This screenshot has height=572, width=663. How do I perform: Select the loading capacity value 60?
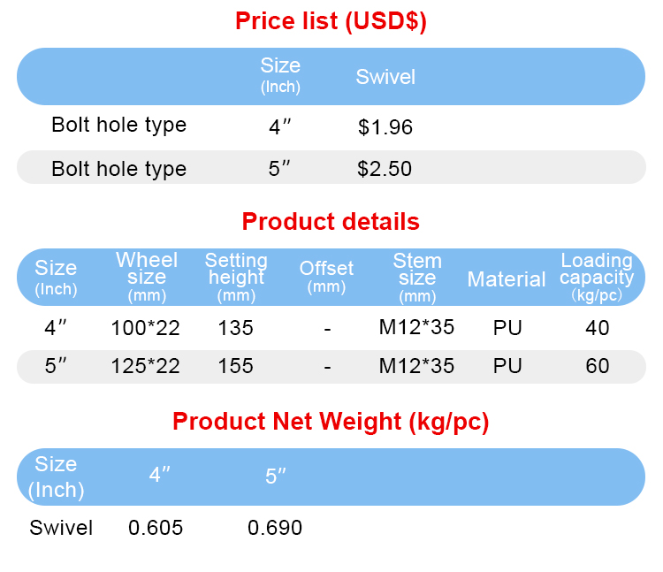(x=598, y=366)
